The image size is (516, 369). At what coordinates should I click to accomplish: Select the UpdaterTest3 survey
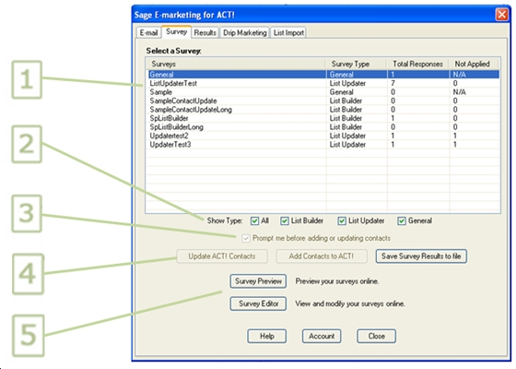pyautogui.click(x=323, y=145)
